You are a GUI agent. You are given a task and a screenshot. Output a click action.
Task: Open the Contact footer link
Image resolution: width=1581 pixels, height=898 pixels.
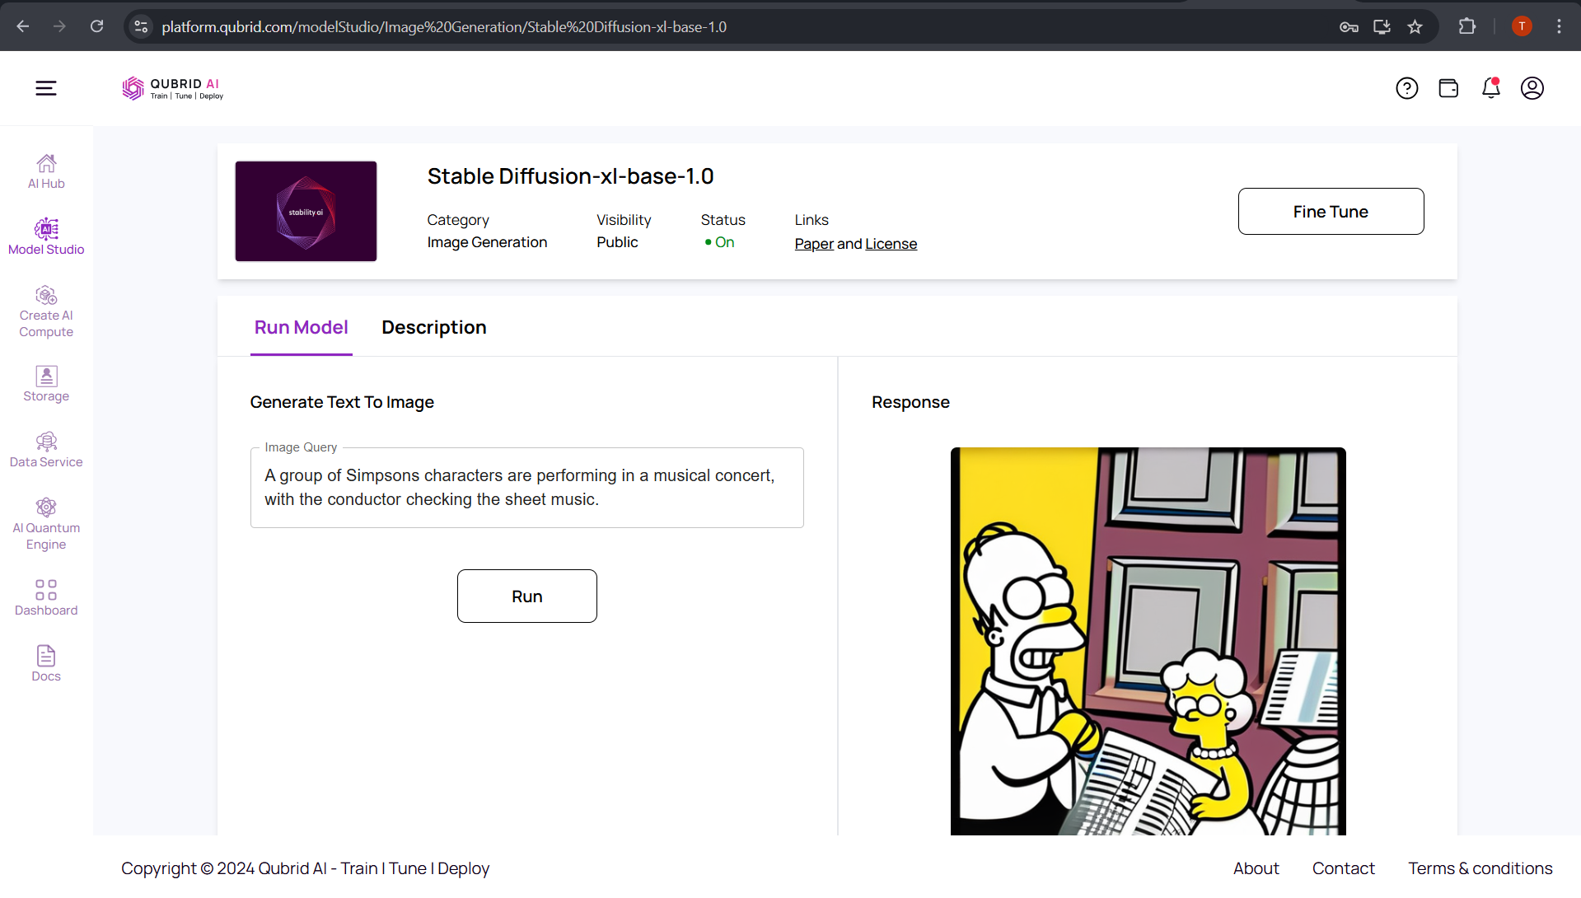point(1343,868)
